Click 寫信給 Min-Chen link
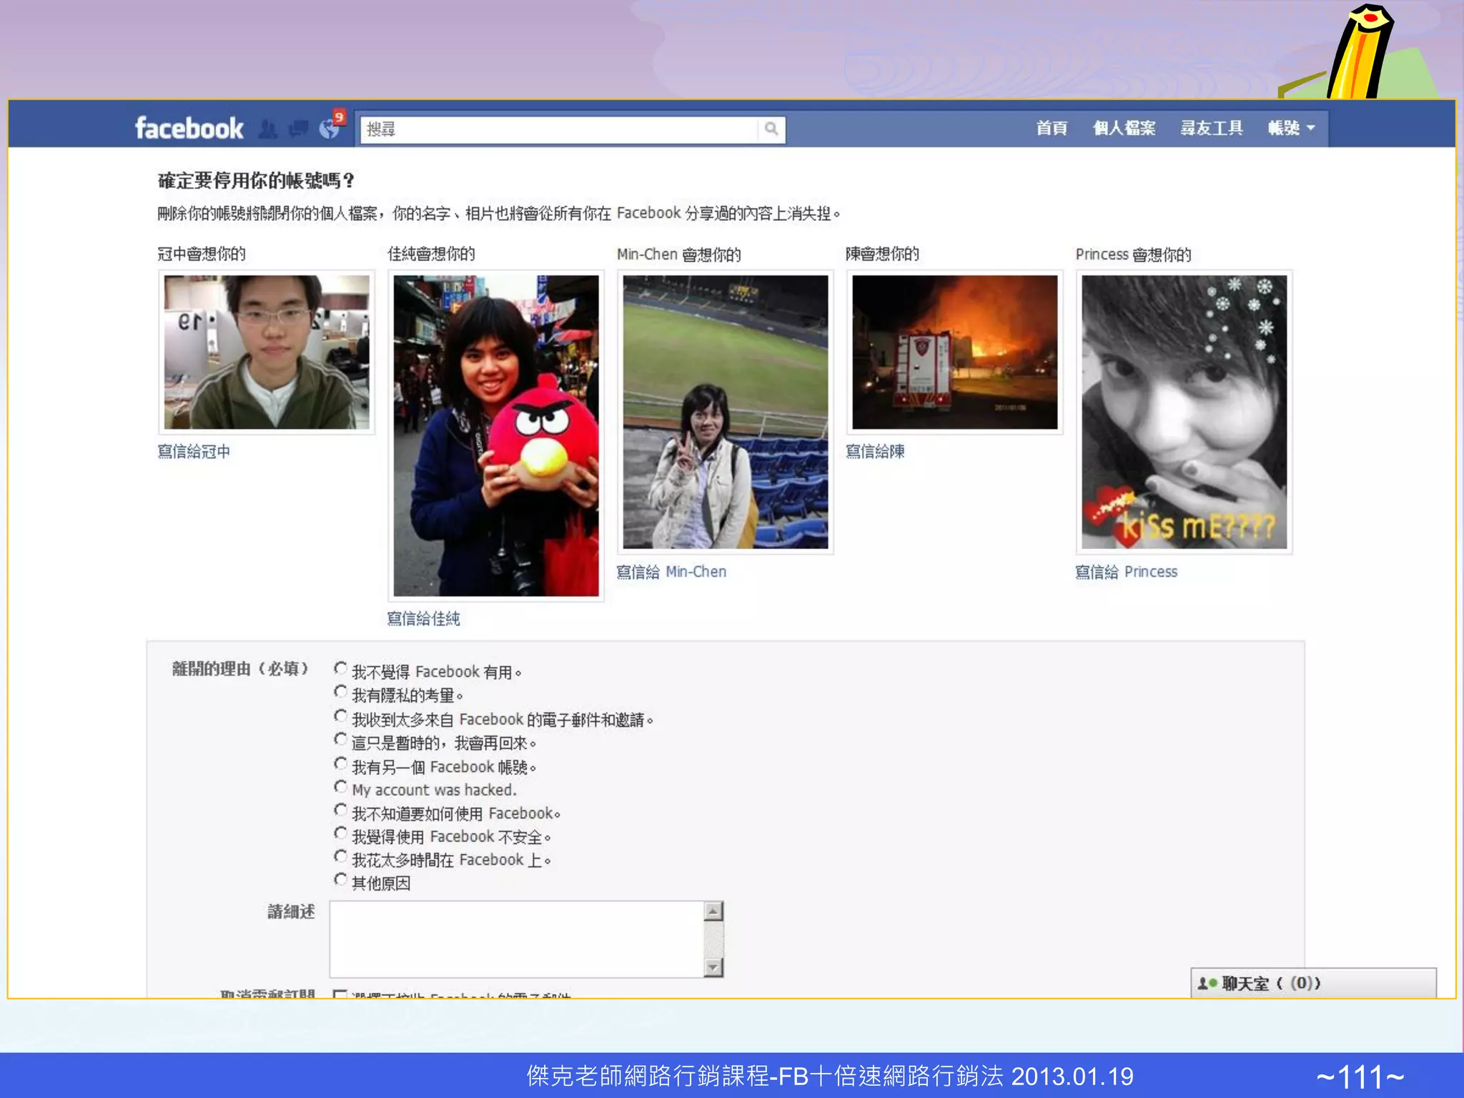1464x1098 pixels. point(671,572)
